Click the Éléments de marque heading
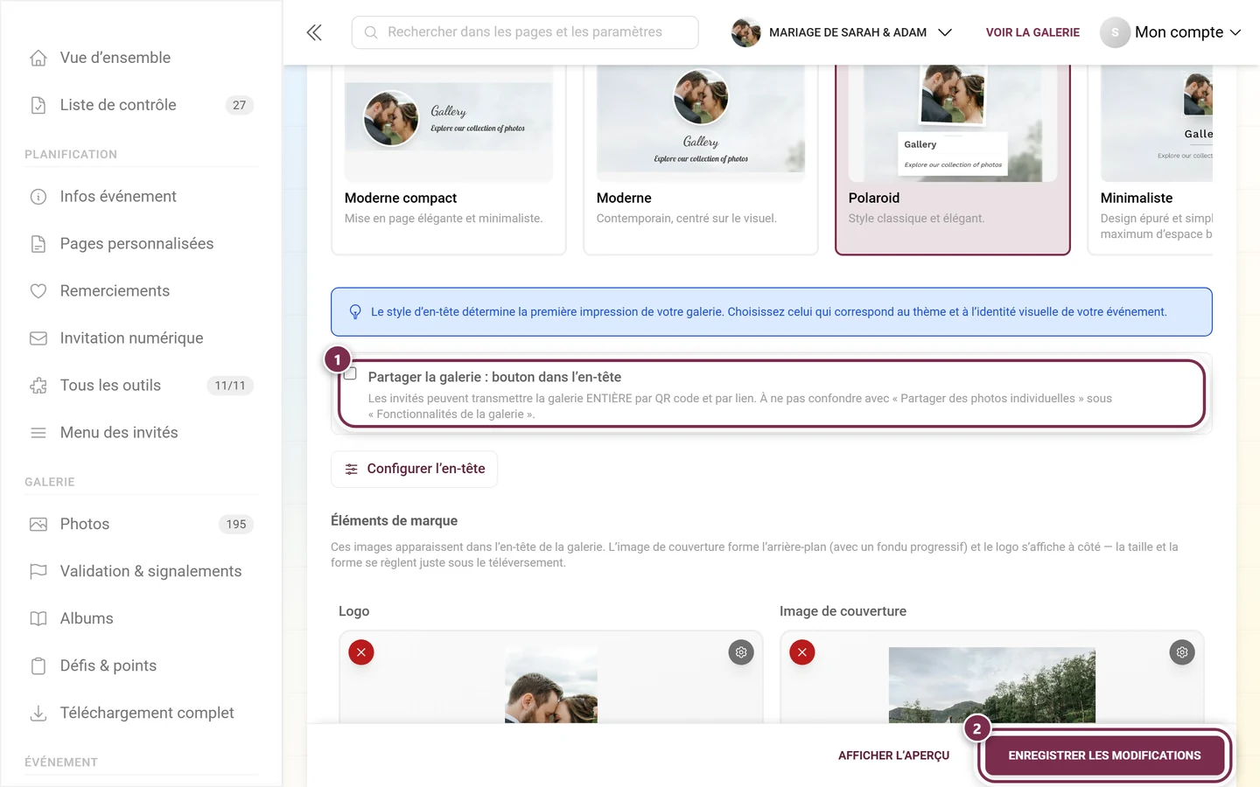This screenshot has height=787, width=1260. [x=394, y=521]
